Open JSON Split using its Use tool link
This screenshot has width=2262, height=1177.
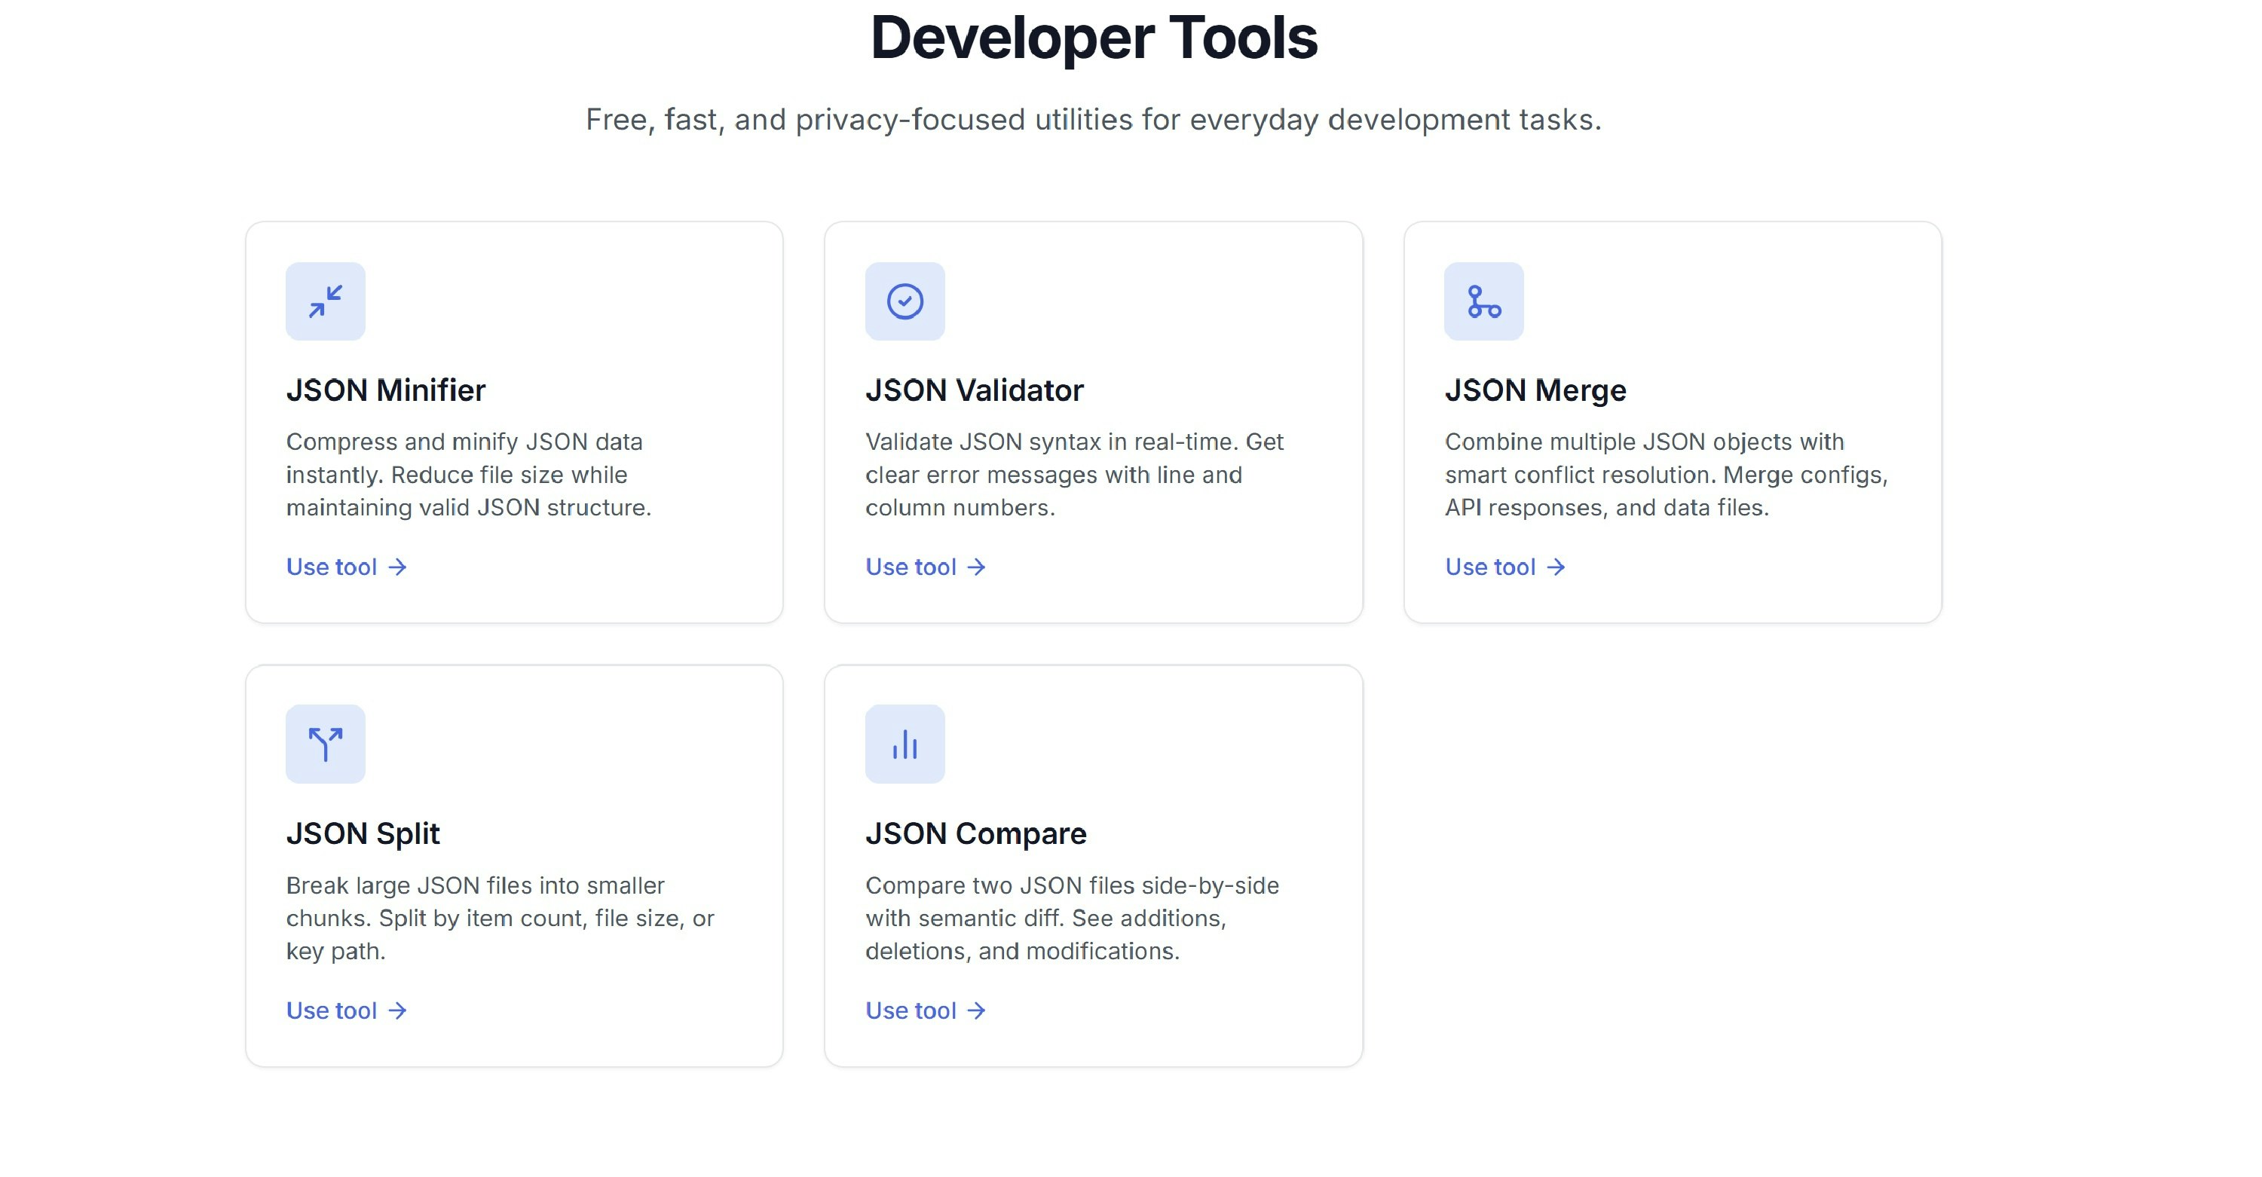(333, 1010)
